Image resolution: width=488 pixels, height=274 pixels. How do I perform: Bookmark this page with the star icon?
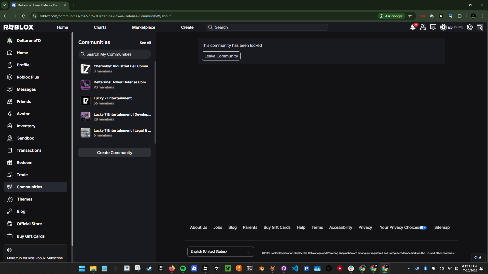point(410,16)
